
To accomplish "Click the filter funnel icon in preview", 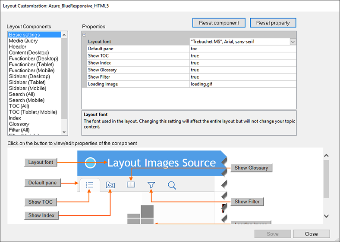I will pyautogui.click(x=151, y=185).
